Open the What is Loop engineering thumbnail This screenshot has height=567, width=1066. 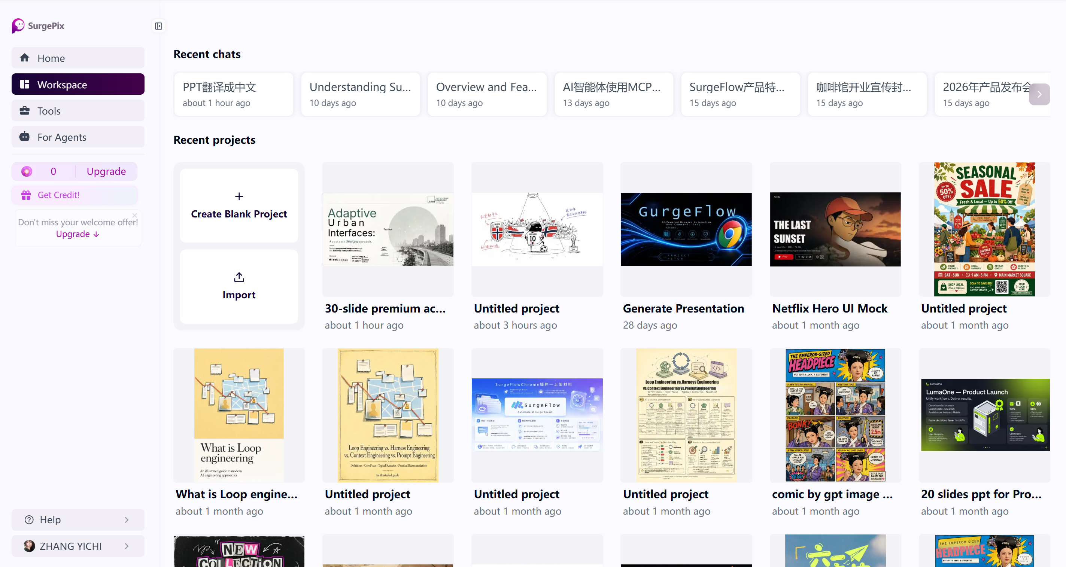239,415
